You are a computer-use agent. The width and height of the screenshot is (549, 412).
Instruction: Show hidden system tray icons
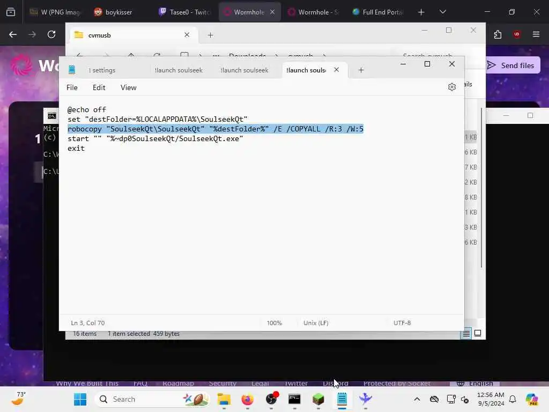pos(417,399)
